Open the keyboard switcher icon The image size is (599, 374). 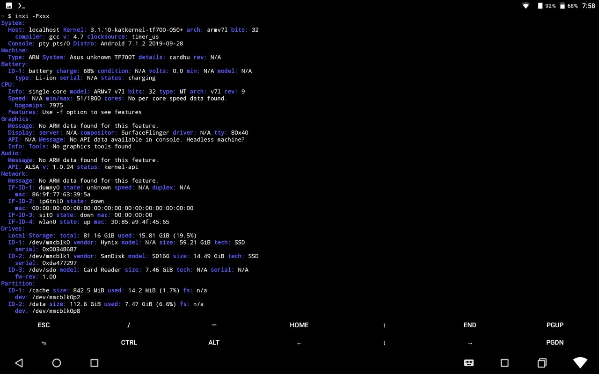point(468,363)
